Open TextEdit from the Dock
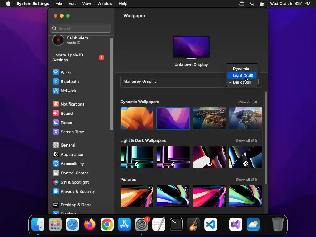Image resolution: width=316 pixels, height=237 pixels. coord(159,224)
